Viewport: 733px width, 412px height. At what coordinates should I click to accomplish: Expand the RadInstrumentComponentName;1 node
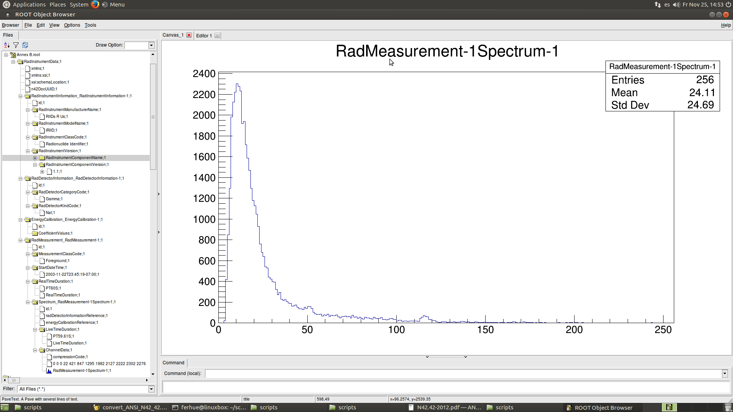point(35,158)
